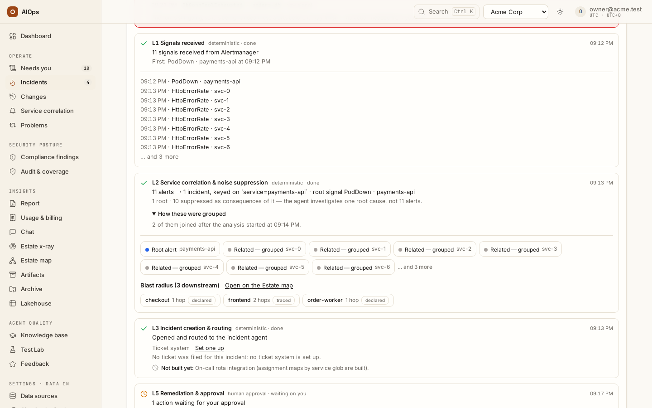Open the Artifacts menu item
The image size is (652, 408).
(51, 275)
